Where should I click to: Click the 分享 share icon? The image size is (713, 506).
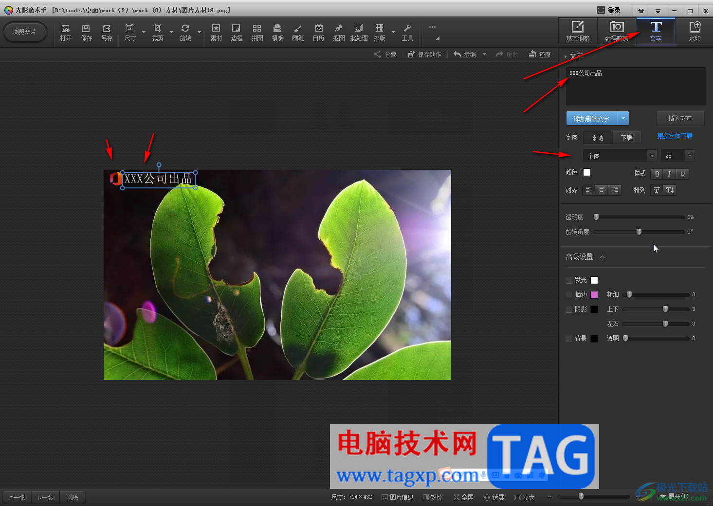coord(385,54)
